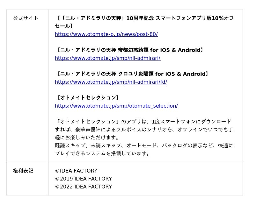This screenshot has width=255, height=205.
Task: Click the line 軽にお楽しみいただけます。
Action: click(87, 138)
